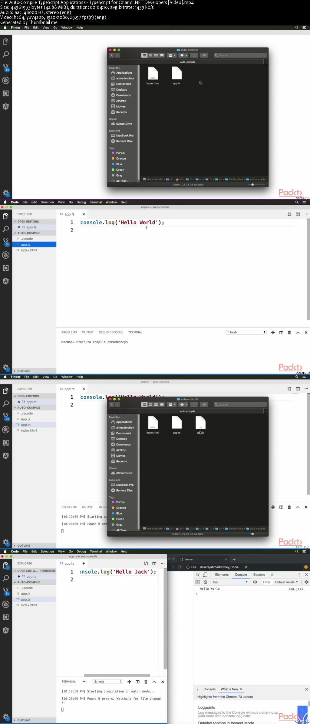Image resolution: width=310 pixels, height=724 pixels.
Task: Show more DevTools tabs with the double chevron
Action: pyautogui.click(x=272, y=575)
